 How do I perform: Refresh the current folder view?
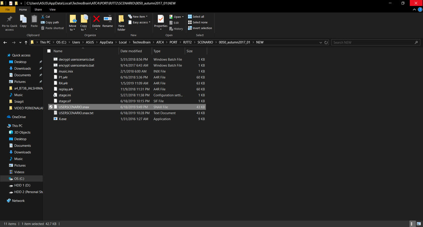point(326,42)
